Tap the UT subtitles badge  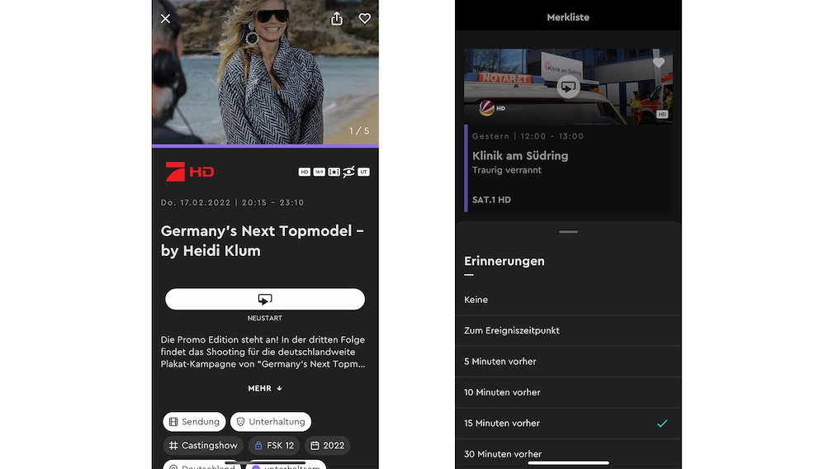pyautogui.click(x=363, y=172)
